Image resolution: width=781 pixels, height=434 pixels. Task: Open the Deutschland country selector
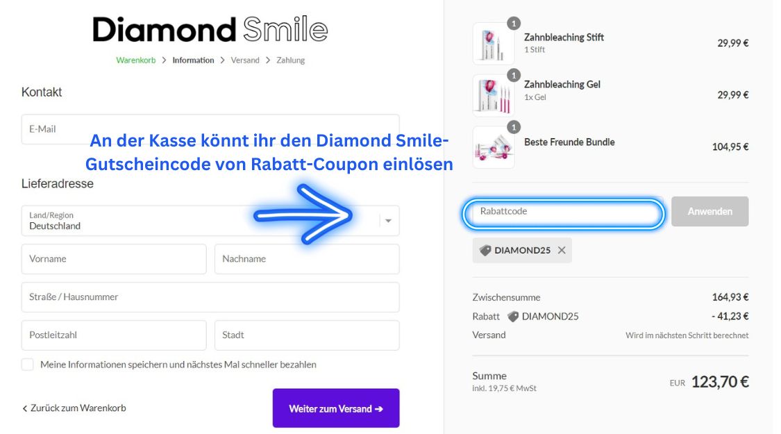point(210,221)
